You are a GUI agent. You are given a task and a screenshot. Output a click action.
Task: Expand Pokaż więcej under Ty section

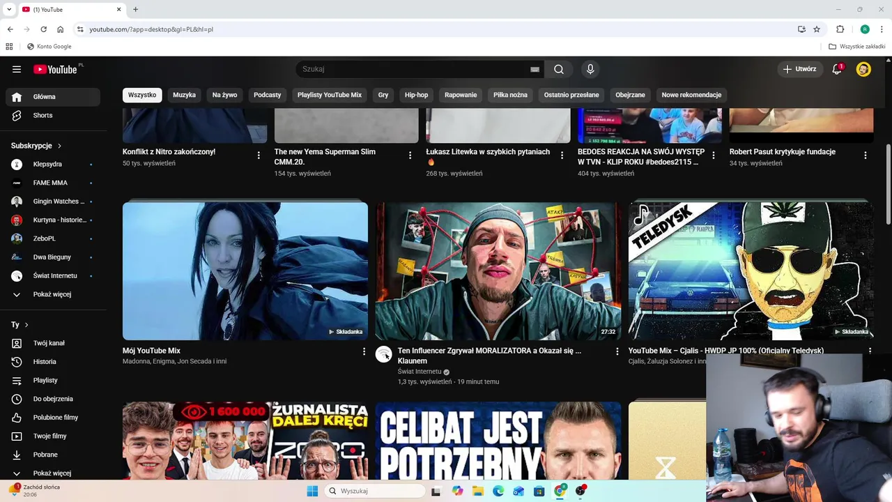tap(53, 473)
